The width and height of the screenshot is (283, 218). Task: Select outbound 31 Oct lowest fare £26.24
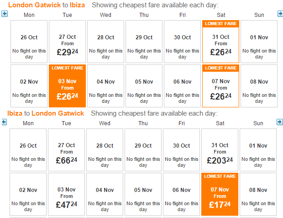click(x=221, y=42)
